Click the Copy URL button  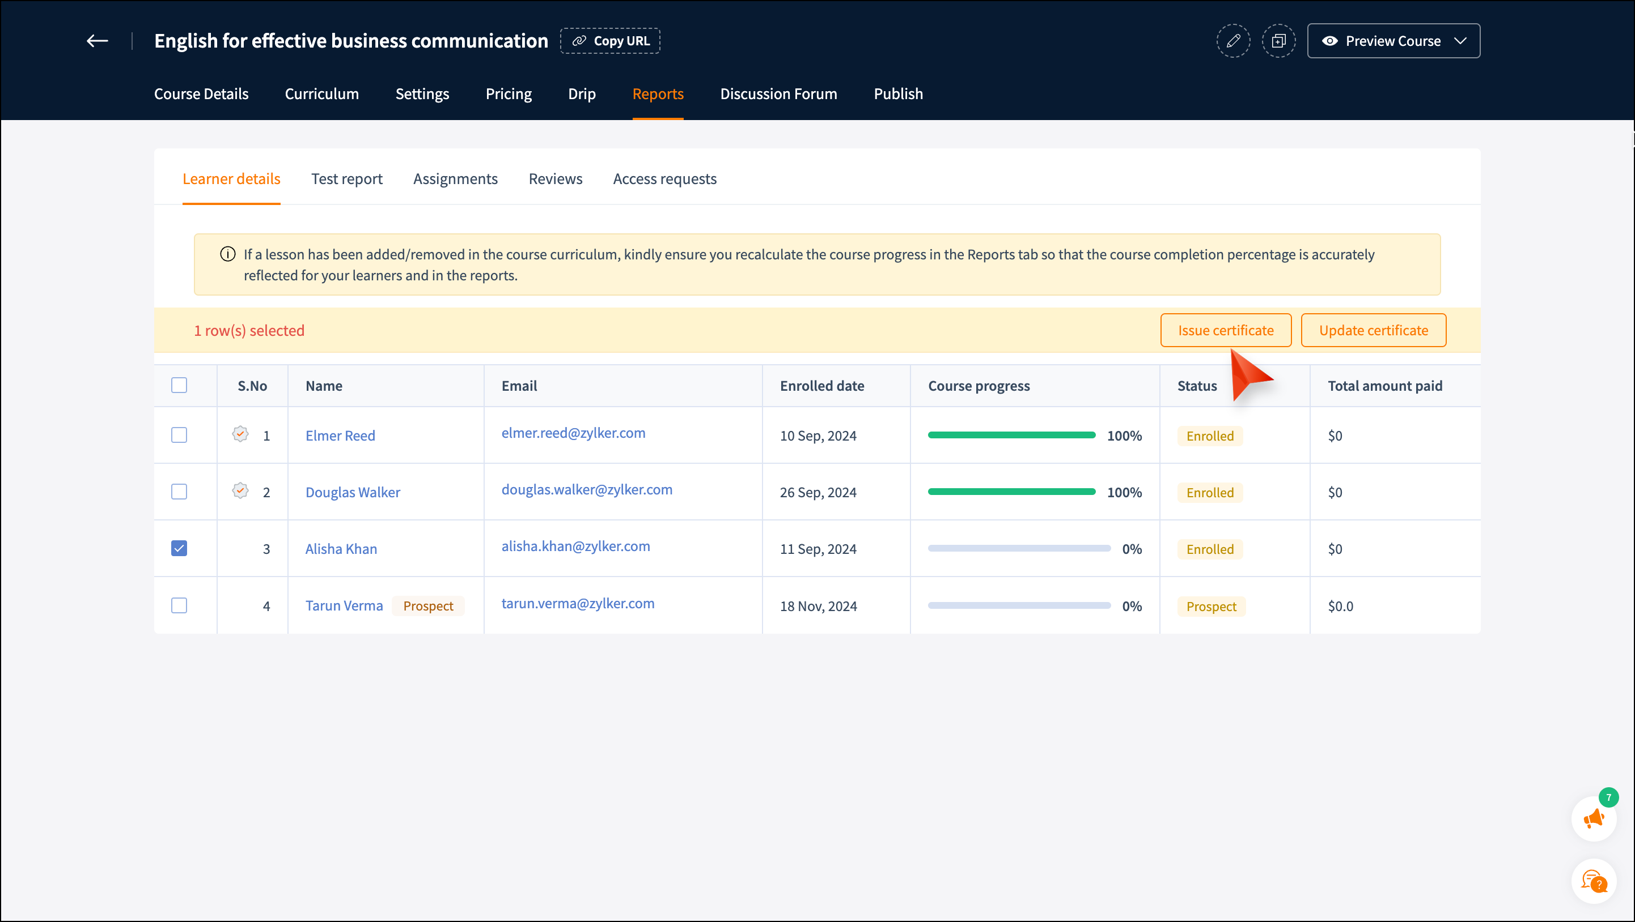point(610,41)
